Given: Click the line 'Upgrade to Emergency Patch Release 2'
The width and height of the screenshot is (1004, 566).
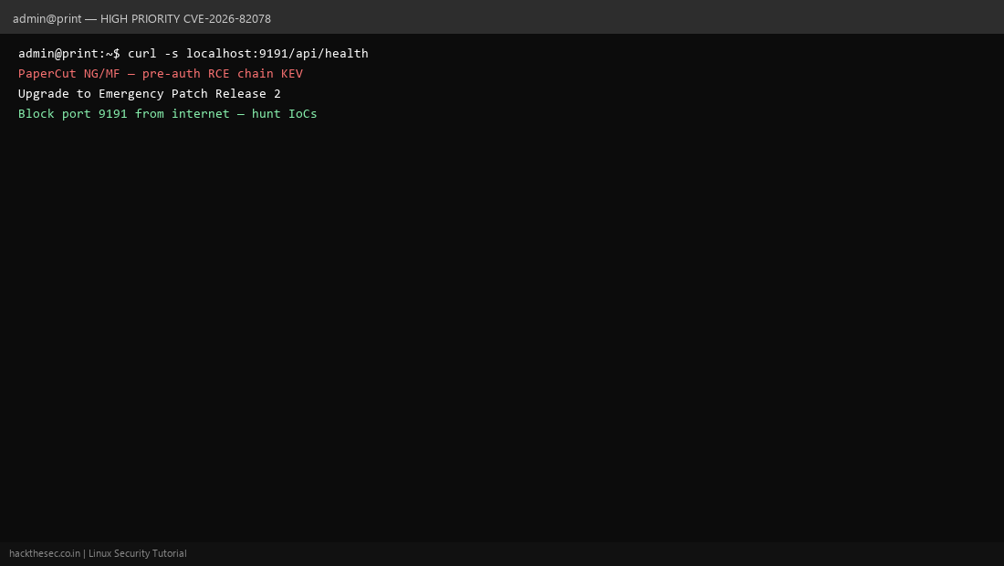Looking at the screenshot, I should click(x=149, y=93).
